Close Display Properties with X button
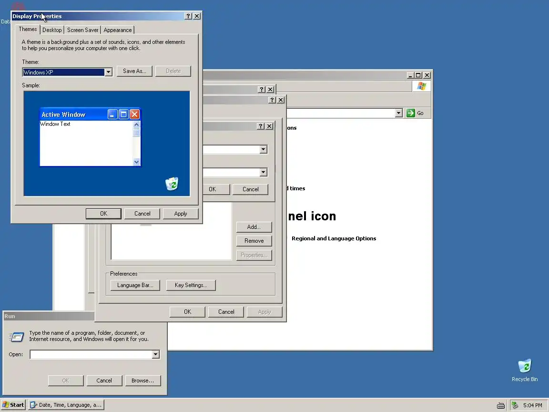 [x=197, y=16]
